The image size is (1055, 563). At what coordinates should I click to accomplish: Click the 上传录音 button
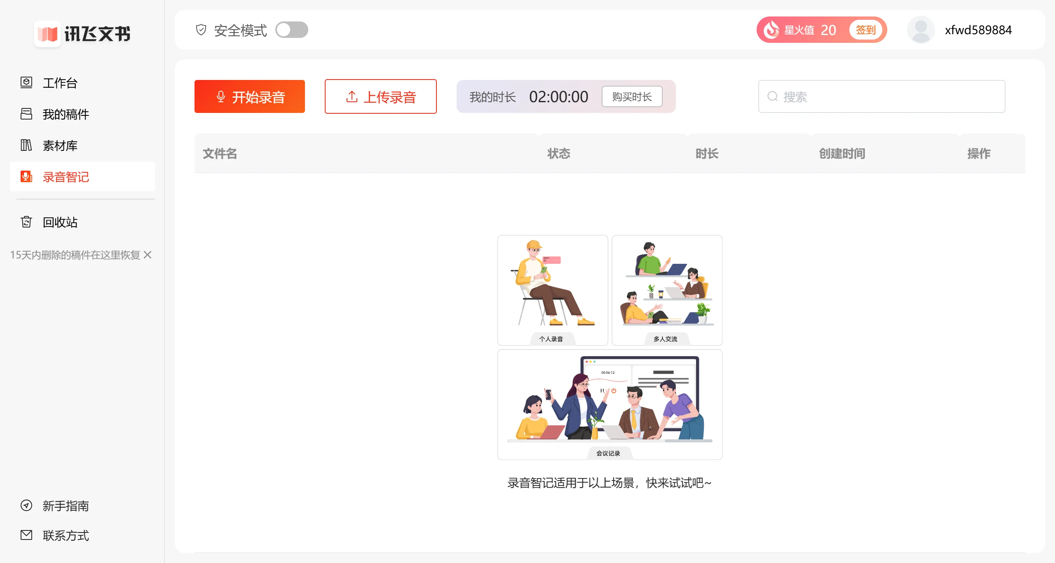click(380, 97)
